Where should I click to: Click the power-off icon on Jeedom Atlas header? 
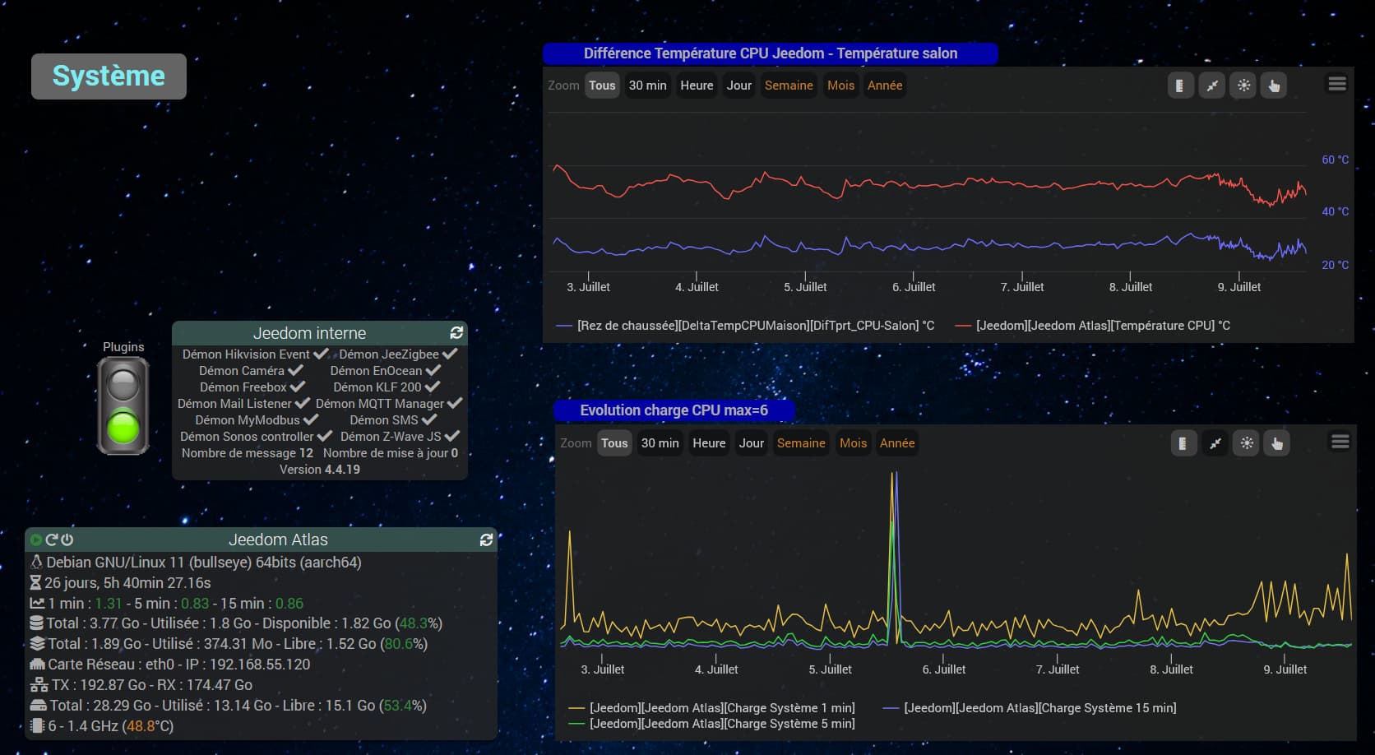click(x=67, y=540)
